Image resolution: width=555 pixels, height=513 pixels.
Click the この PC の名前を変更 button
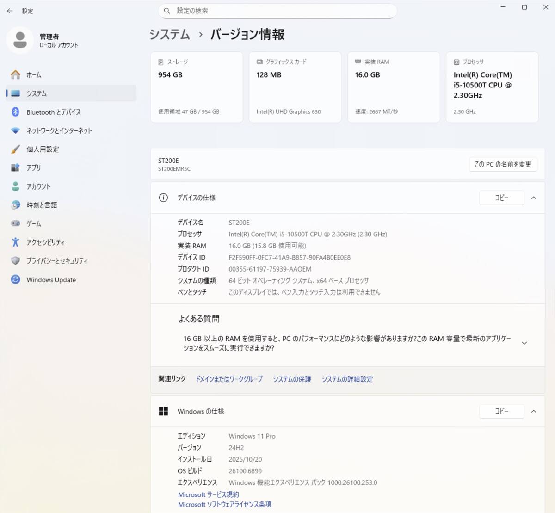tap(503, 164)
